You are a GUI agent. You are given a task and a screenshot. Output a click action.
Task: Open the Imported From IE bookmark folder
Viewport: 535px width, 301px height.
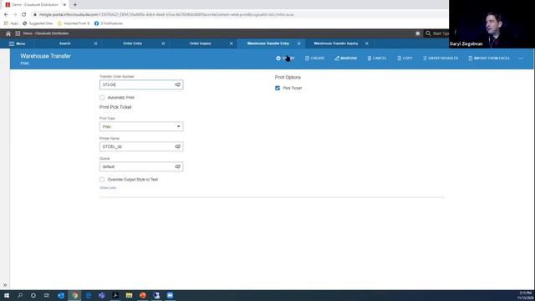tap(74, 23)
